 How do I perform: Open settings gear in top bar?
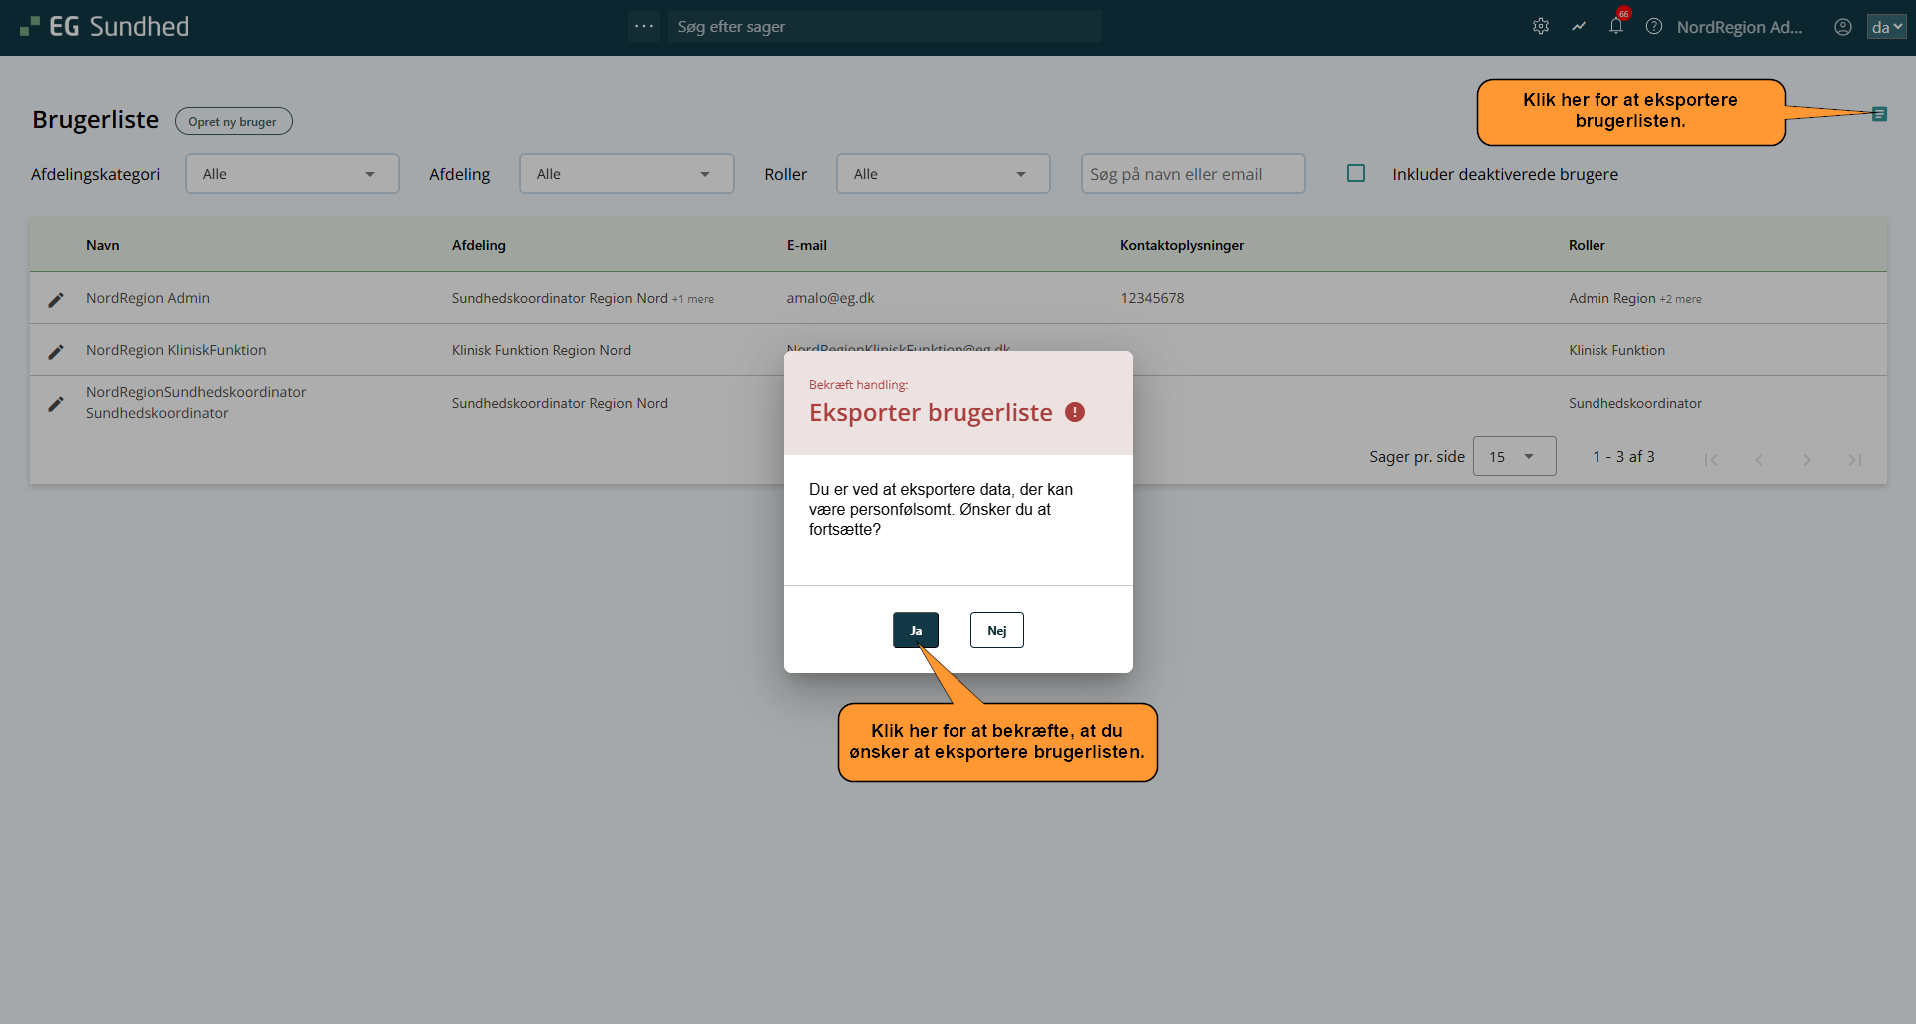[x=1541, y=27]
